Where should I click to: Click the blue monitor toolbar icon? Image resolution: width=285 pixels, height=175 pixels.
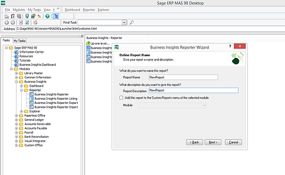pyautogui.click(x=27, y=16)
